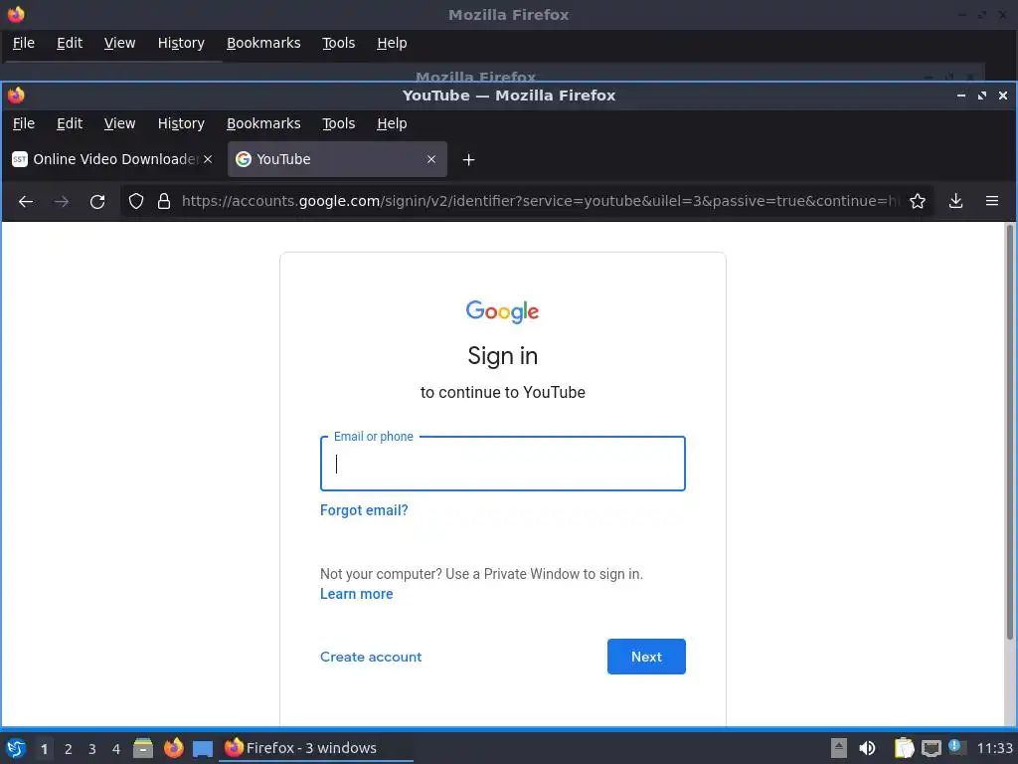The width and height of the screenshot is (1018, 764).
Task: Focus the Email or phone field
Action: 502,464
